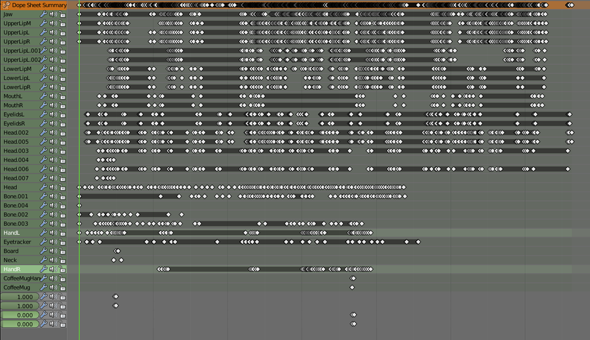Viewport: 590px width, 340px height.
Task: Select the MouthL channel name
Action: (13, 96)
